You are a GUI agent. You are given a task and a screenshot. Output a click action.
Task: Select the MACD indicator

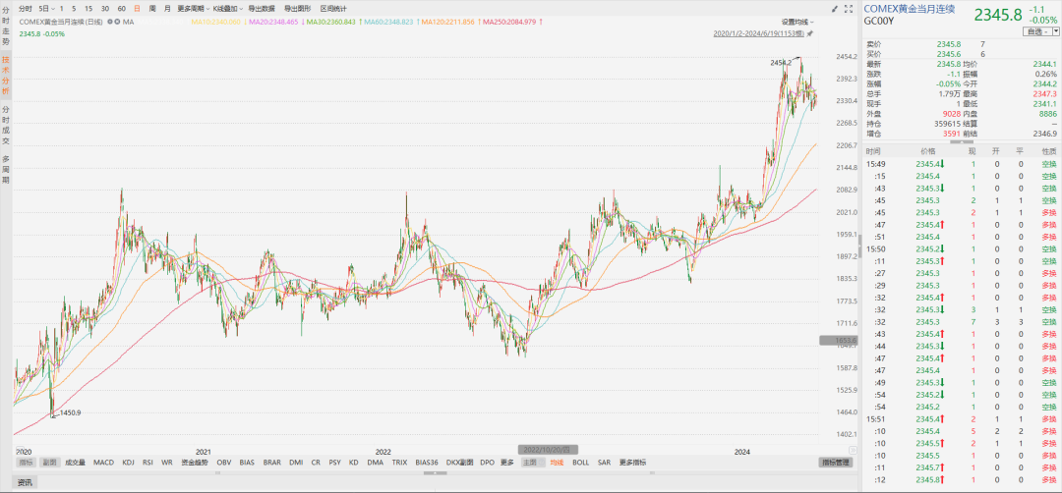pos(103,462)
